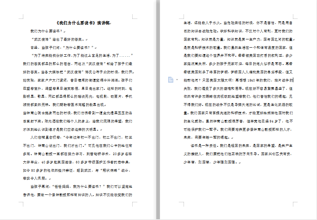Screen dimensions: 317x220
Task: Click the line starting with 游戏都索然无味
Action: coord(63,105)
